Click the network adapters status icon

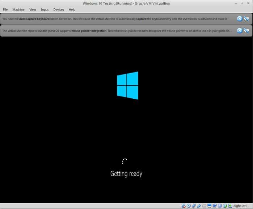coord(194,206)
